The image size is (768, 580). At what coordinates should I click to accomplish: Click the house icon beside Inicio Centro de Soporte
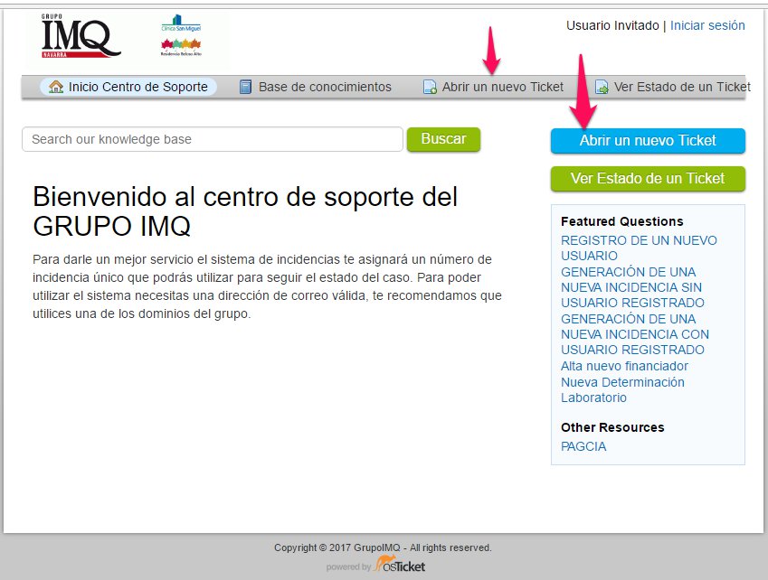point(56,87)
